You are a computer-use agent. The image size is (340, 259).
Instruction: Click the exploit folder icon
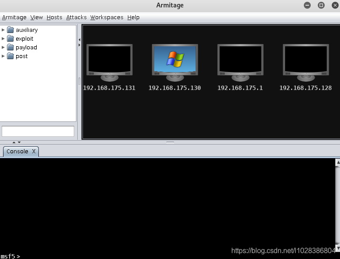[10, 38]
